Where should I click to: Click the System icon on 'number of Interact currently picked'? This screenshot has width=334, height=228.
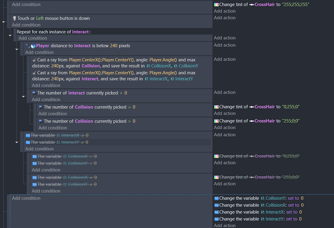point(34,93)
